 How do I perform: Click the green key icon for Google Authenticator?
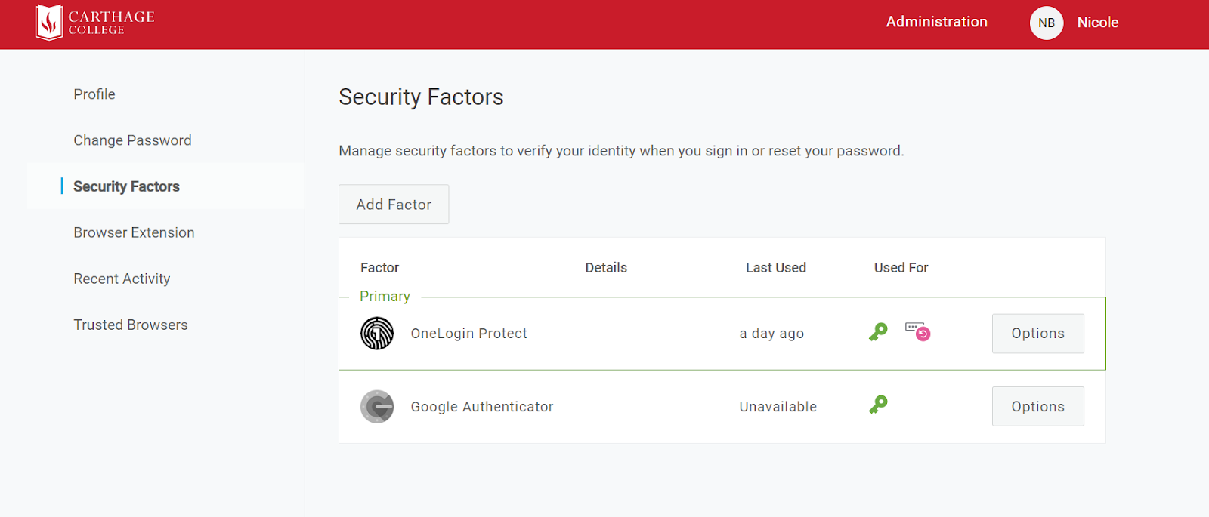tap(878, 405)
